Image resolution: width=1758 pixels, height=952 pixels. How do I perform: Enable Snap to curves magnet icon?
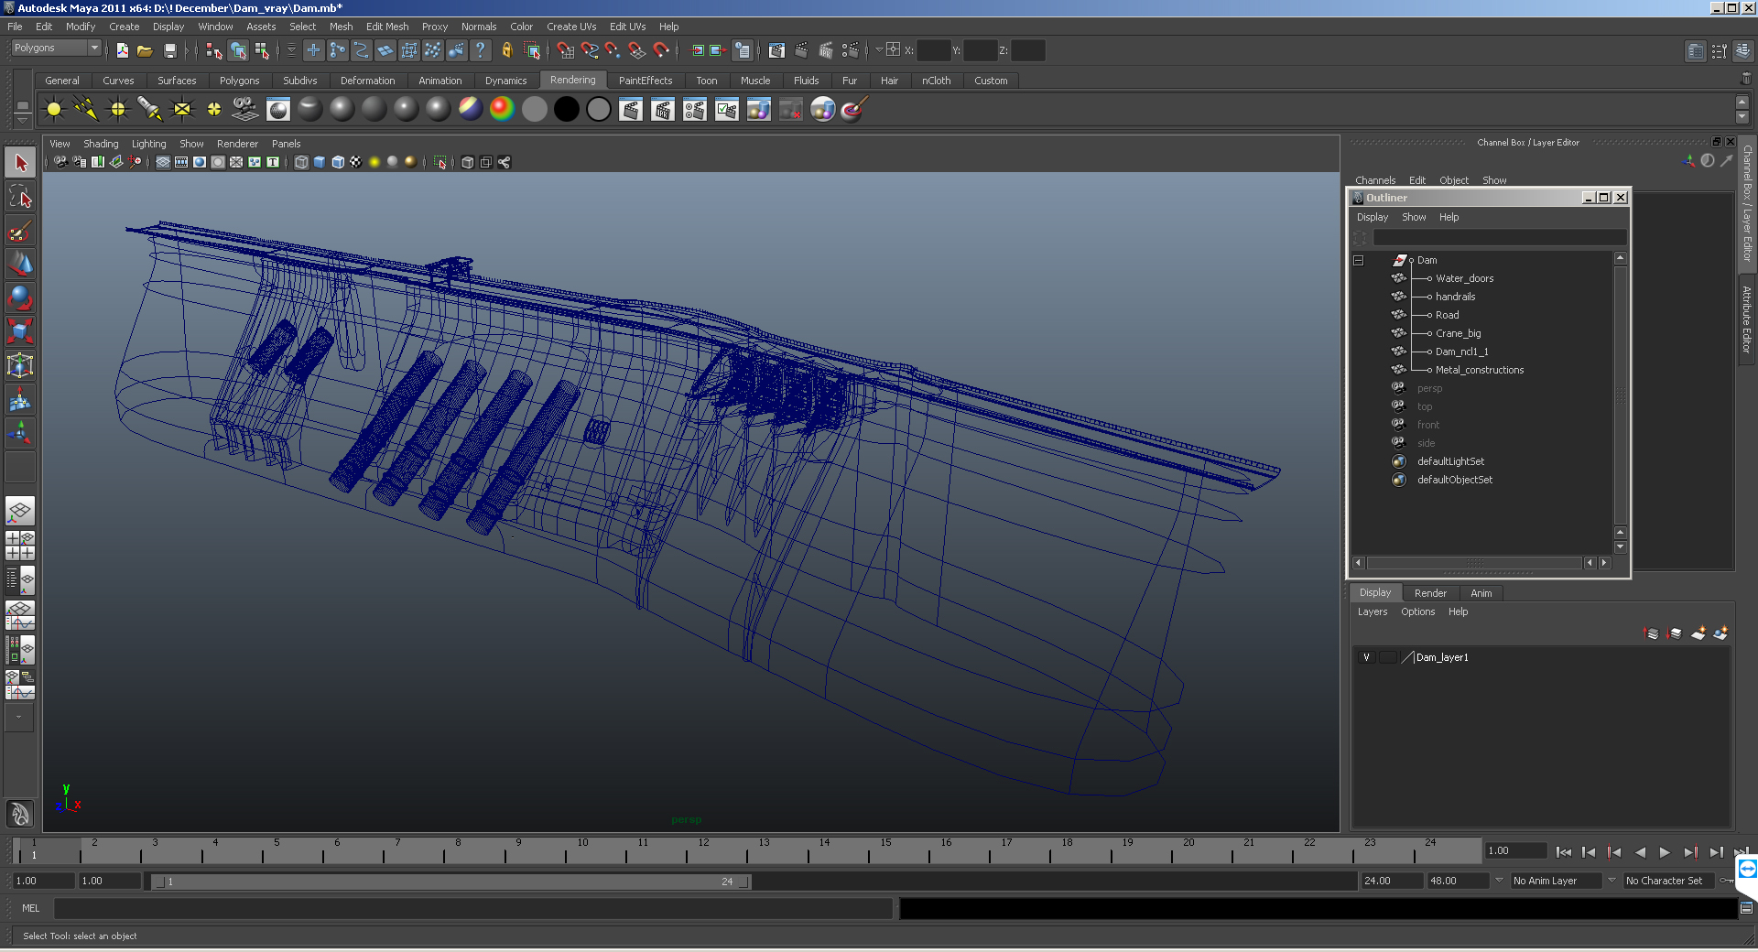tap(590, 50)
